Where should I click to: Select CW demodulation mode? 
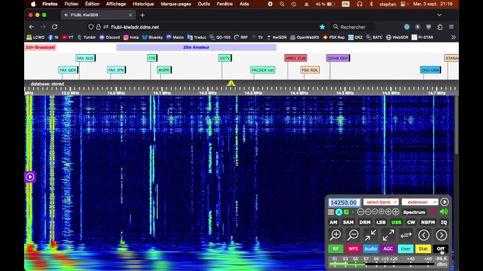point(411,222)
